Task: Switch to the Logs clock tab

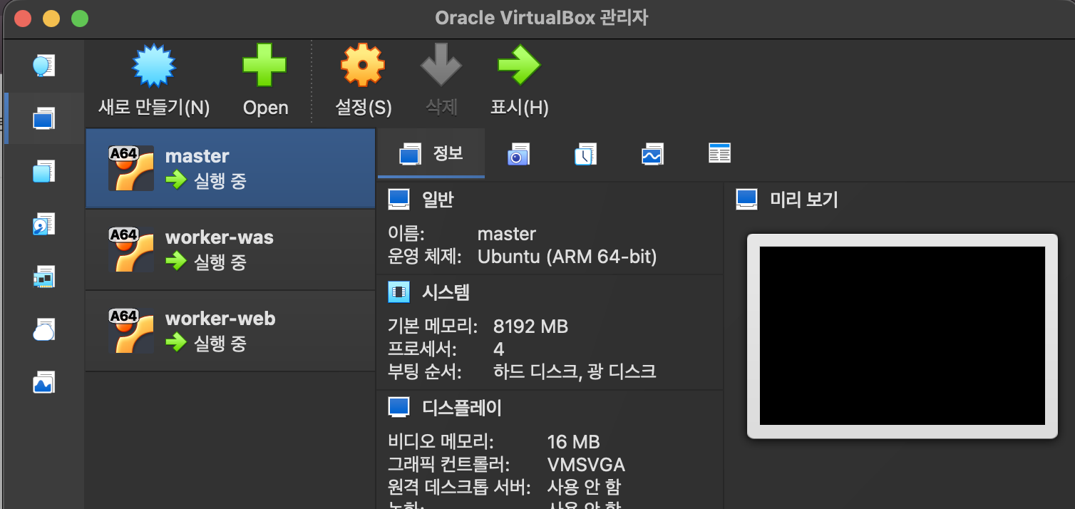Action: click(585, 154)
